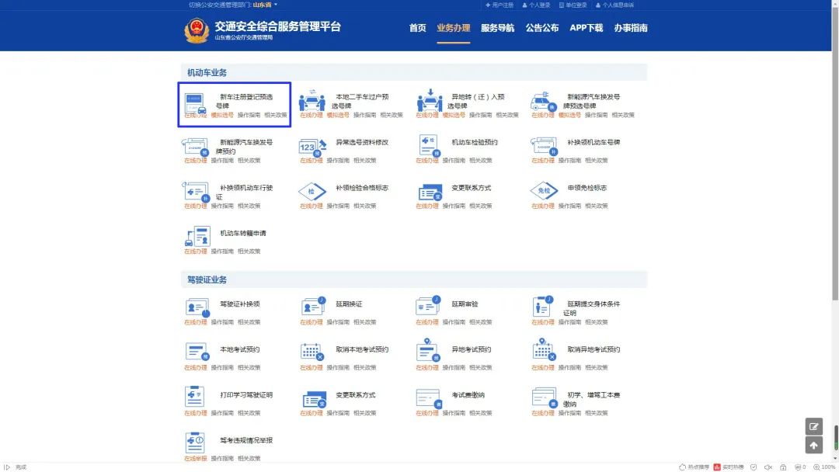
Task: Click the scrollbar down arrow
Action: [835, 458]
